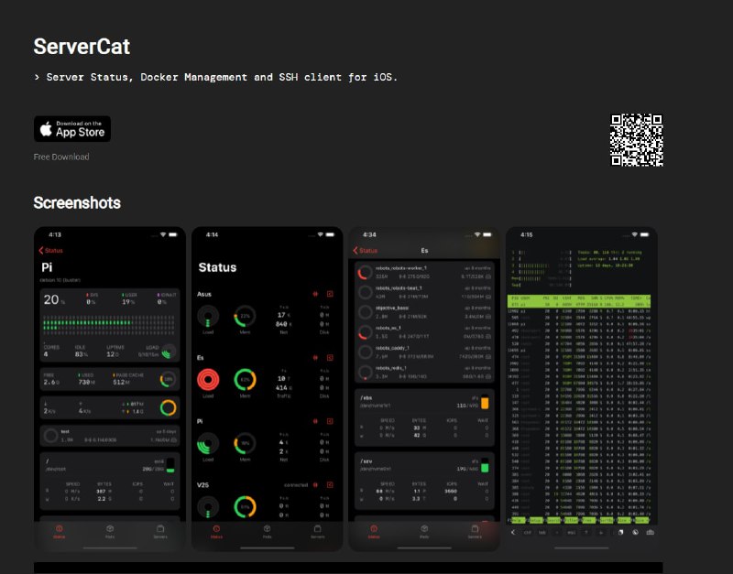Screen dimensions: 733x574
Task: Click the V2S Mem ring gauge
Action: point(245,507)
